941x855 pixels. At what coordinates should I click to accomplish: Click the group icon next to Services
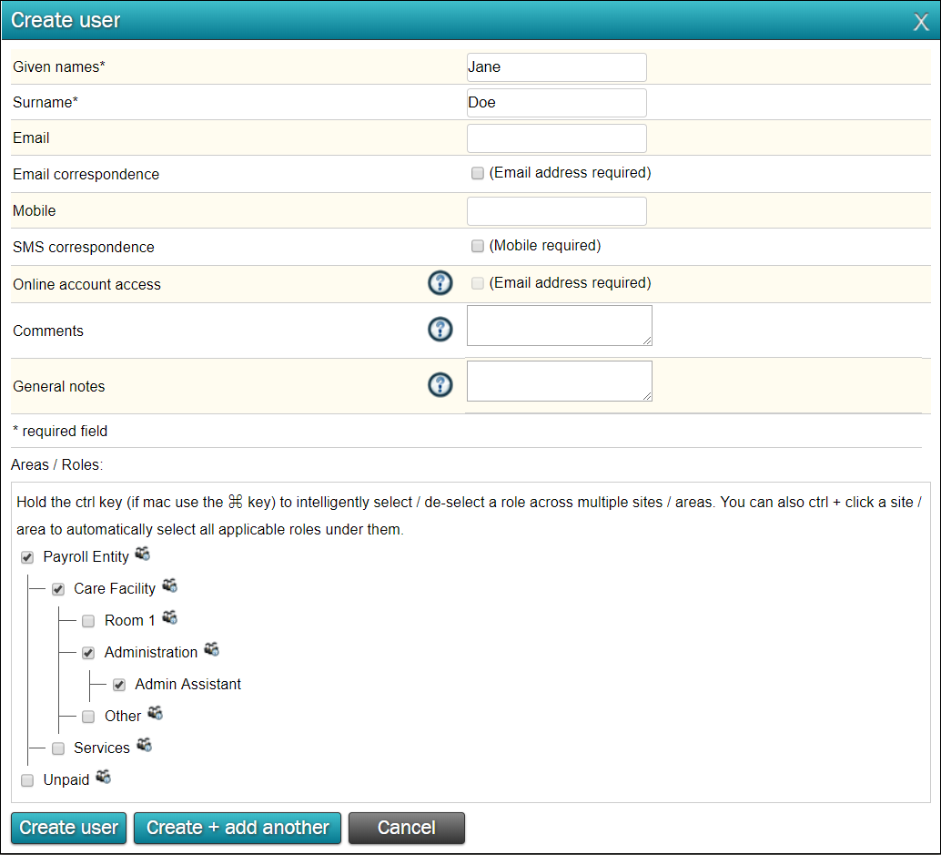coord(145,745)
